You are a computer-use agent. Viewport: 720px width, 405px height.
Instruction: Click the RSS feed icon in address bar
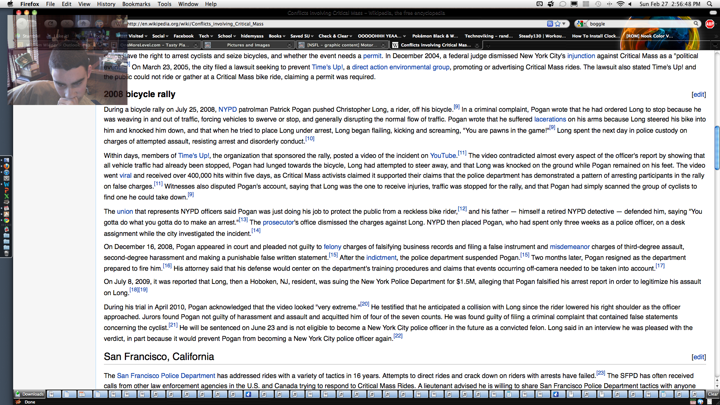point(550,24)
